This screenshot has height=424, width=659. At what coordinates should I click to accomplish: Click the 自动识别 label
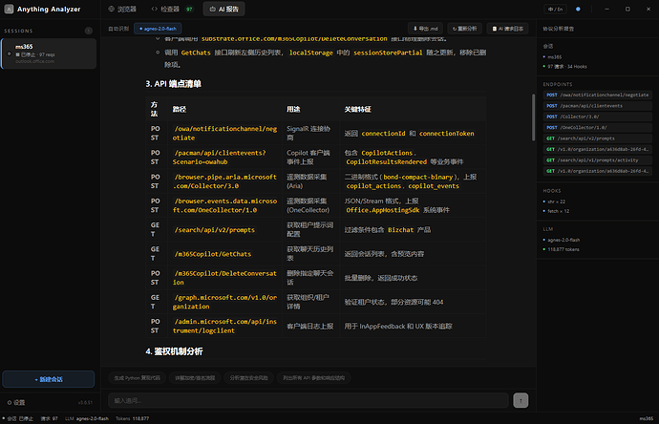click(x=118, y=29)
